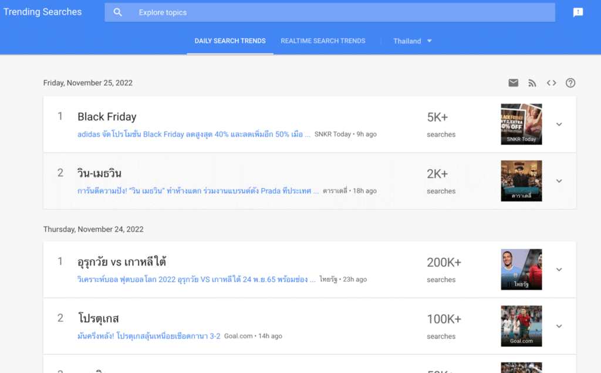Open the Prada วิน เมธวิน article link
The height and width of the screenshot is (373, 601).
coord(198,191)
